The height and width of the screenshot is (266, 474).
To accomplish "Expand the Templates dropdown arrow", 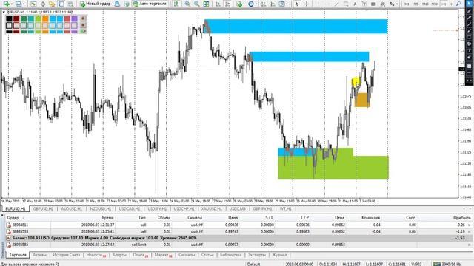I will point(287,4).
